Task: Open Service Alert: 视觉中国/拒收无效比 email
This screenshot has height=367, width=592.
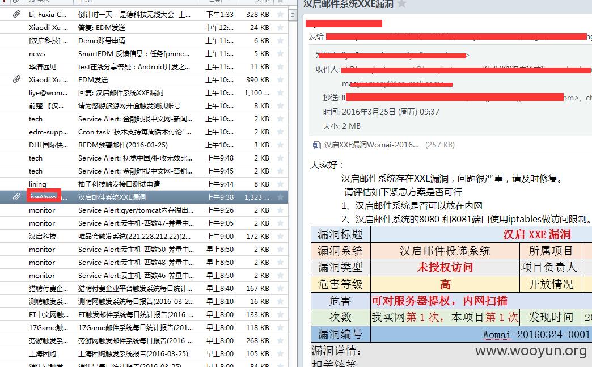Action: (144, 158)
